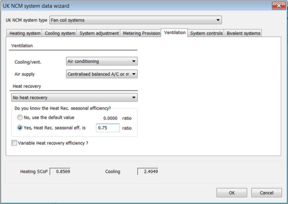Image resolution: width=288 pixels, height=204 pixels.
Task: Expand the Air supply dropdown
Action: click(x=102, y=74)
